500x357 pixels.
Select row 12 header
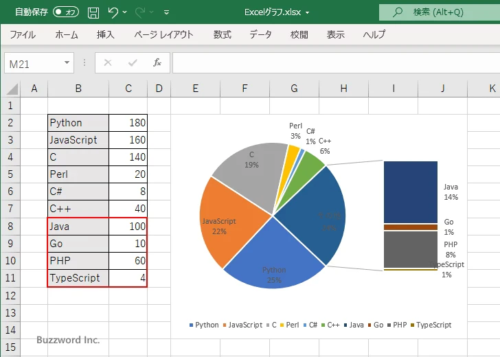click(x=10, y=295)
